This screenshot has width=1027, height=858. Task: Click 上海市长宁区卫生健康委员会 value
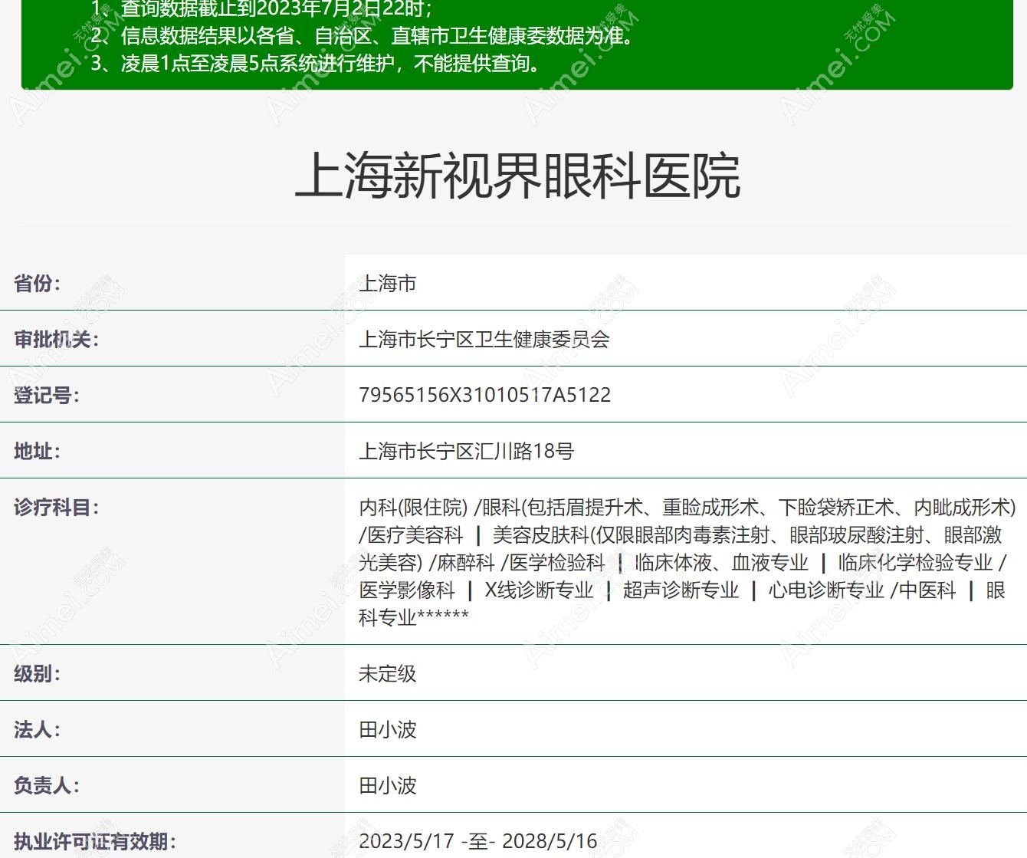[x=484, y=339]
